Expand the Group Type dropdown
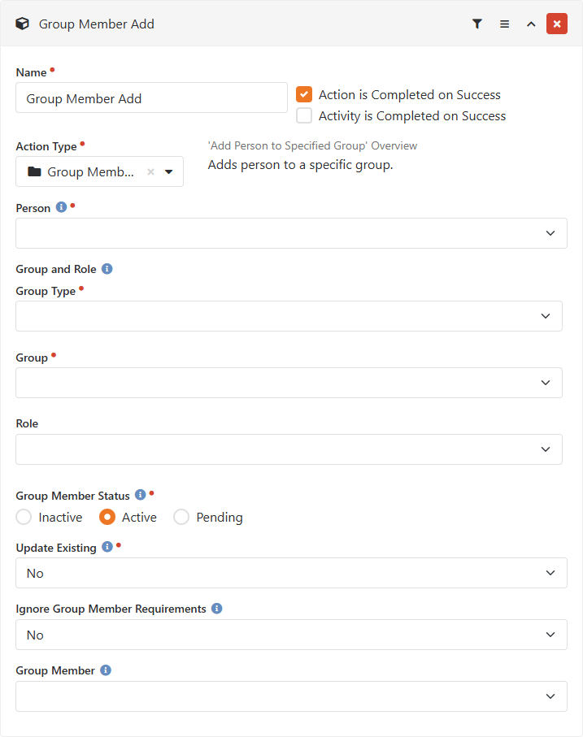This screenshot has width=583, height=737. (x=289, y=316)
